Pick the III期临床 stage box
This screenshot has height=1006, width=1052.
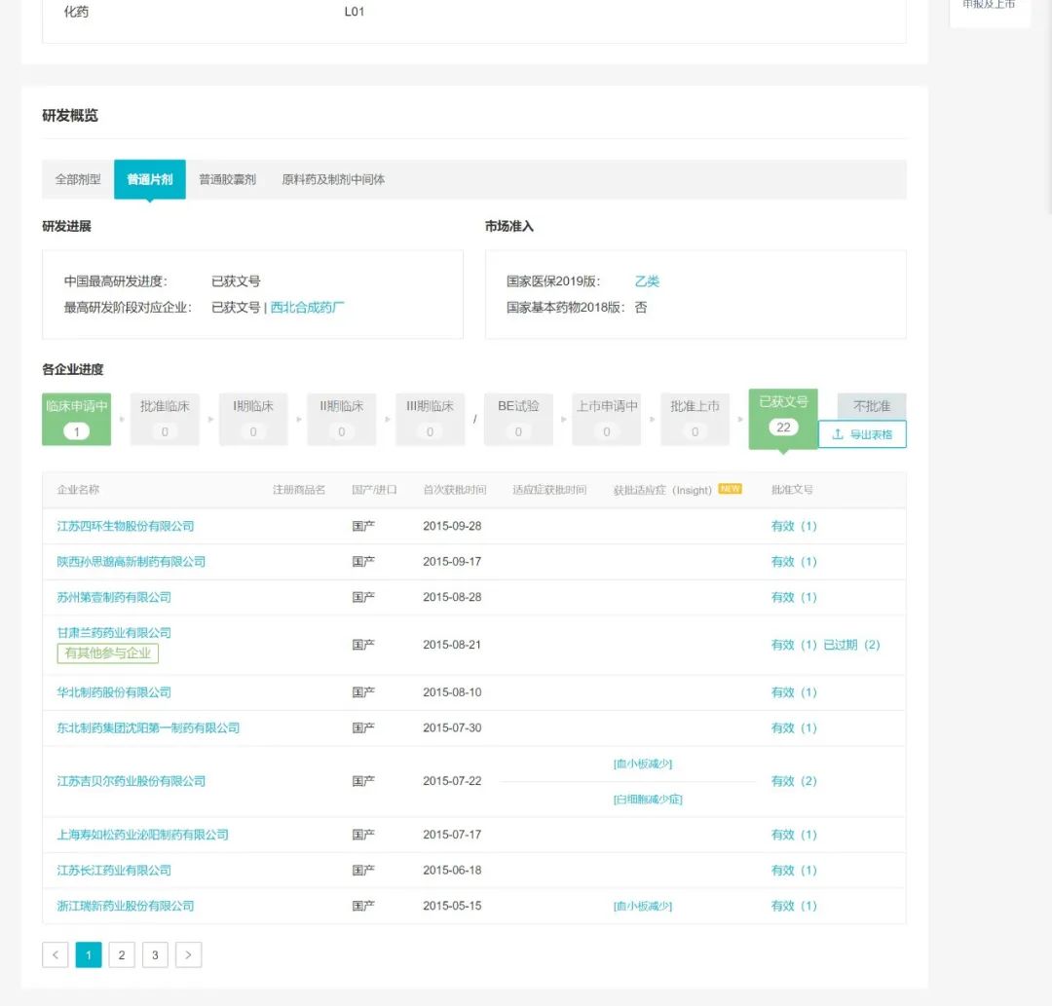pos(431,419)
